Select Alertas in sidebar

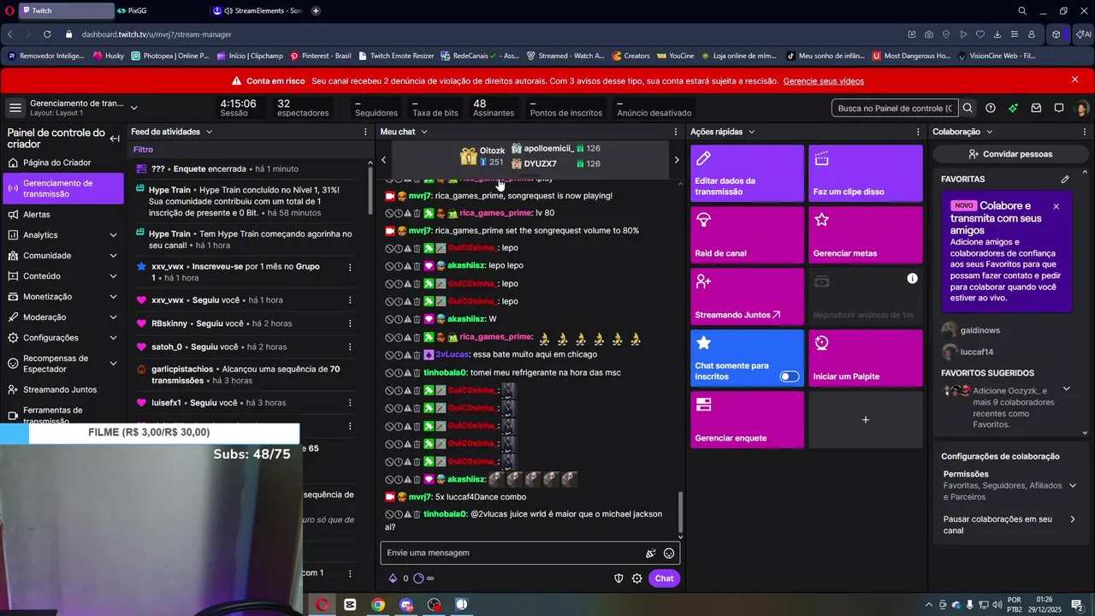pos(62,215)
